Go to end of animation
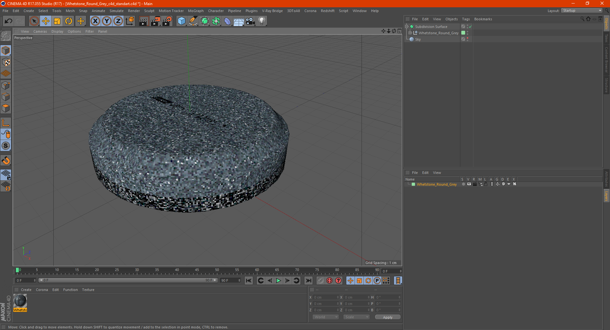 pyautogui.click(x=308, y=280)
